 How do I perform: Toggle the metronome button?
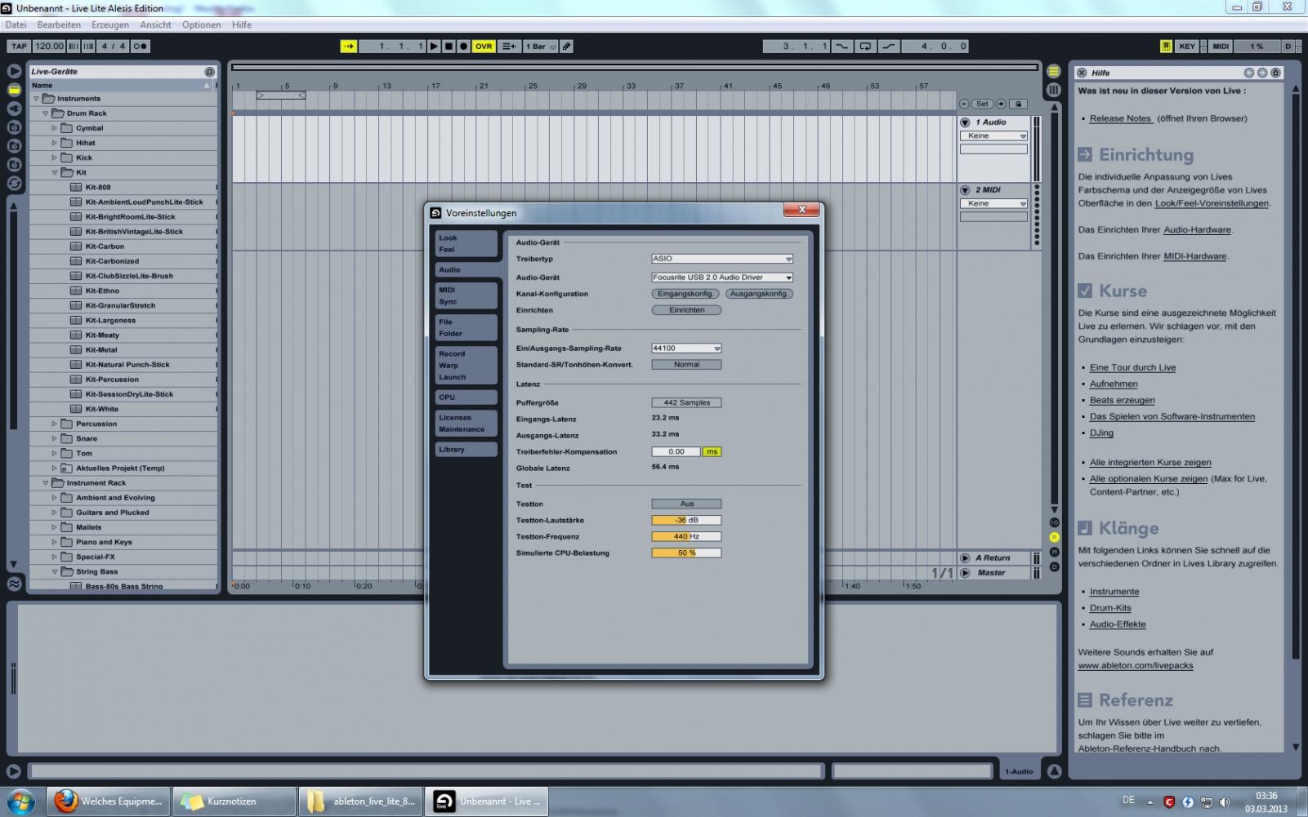tap(141, 47)
